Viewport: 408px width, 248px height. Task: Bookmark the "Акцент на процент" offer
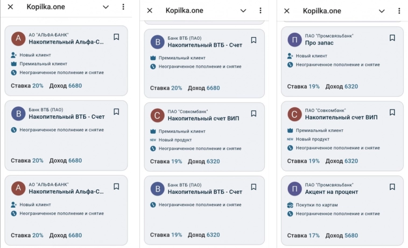pos(392,187)
